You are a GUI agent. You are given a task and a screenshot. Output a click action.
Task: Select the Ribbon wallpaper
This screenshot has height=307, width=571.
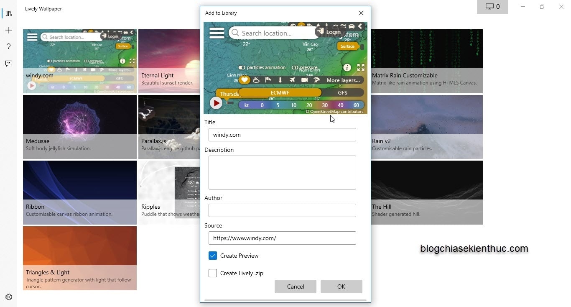pos(80,192)
